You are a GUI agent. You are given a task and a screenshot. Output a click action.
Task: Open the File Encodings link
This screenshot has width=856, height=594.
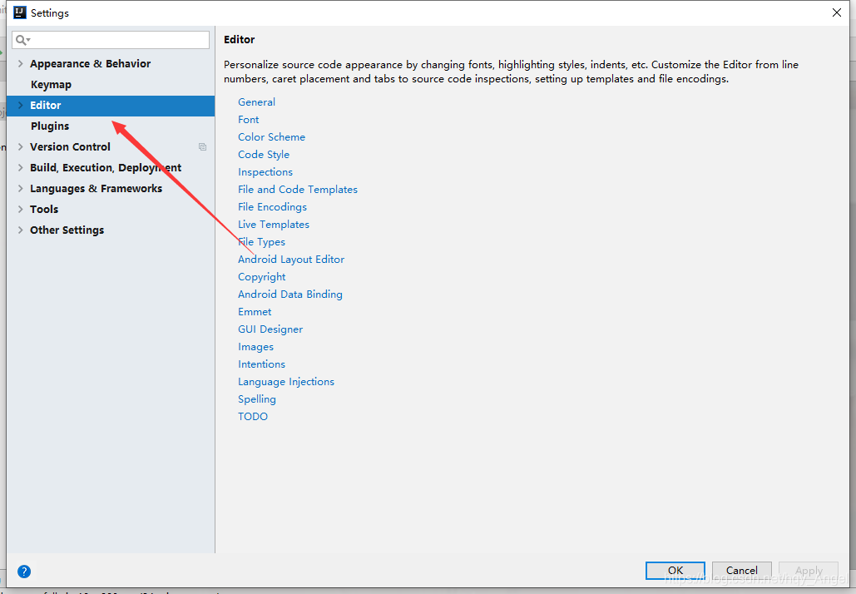point(272,207)
